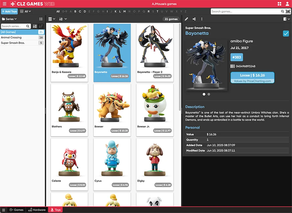
Task: Click the 21 games count badge
Action: [x=171, y=19]
